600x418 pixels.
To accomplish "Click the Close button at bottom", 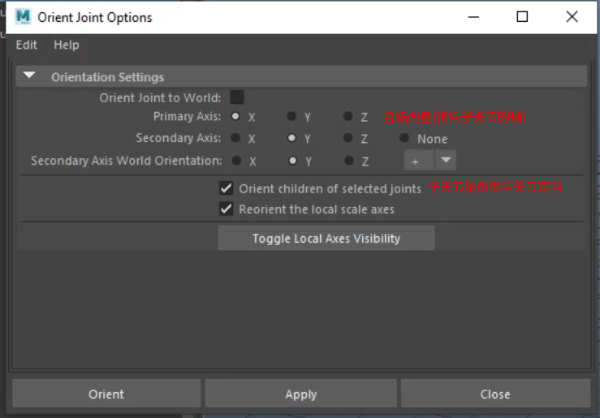I will pyautogui.click(x=495, y=394).
